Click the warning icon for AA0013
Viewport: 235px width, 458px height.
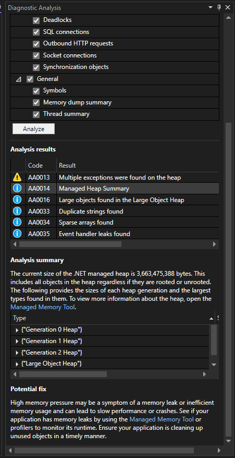click(17, 178)
